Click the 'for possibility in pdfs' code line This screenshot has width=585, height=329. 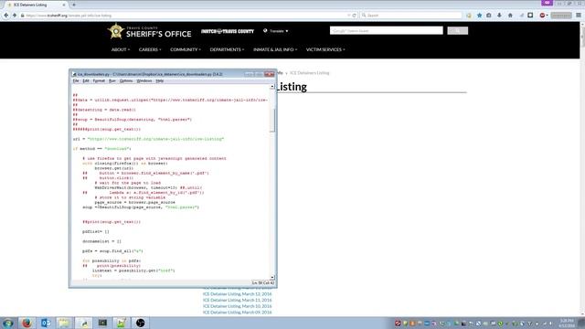[x=112, y=260]
